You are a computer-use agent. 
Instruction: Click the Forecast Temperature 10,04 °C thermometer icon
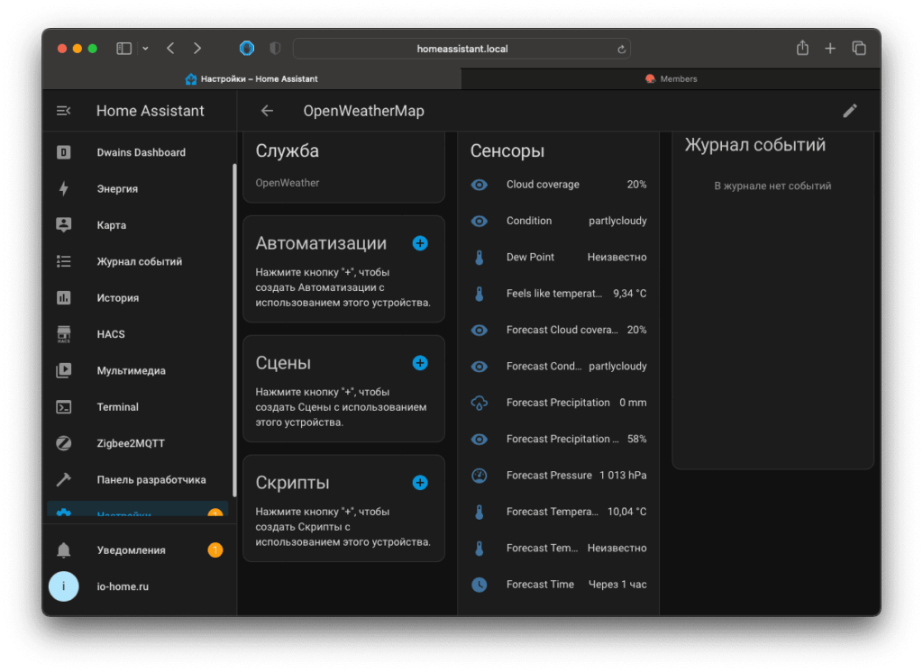pyautogui.click(x=480, y=512)
